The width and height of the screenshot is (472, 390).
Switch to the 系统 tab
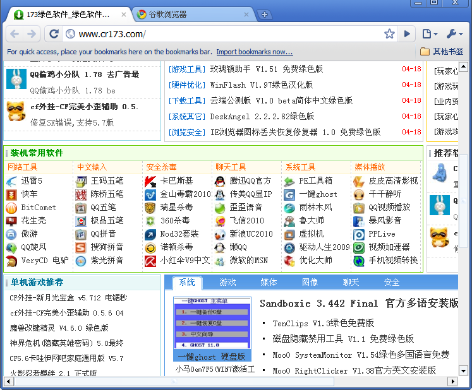187,282
